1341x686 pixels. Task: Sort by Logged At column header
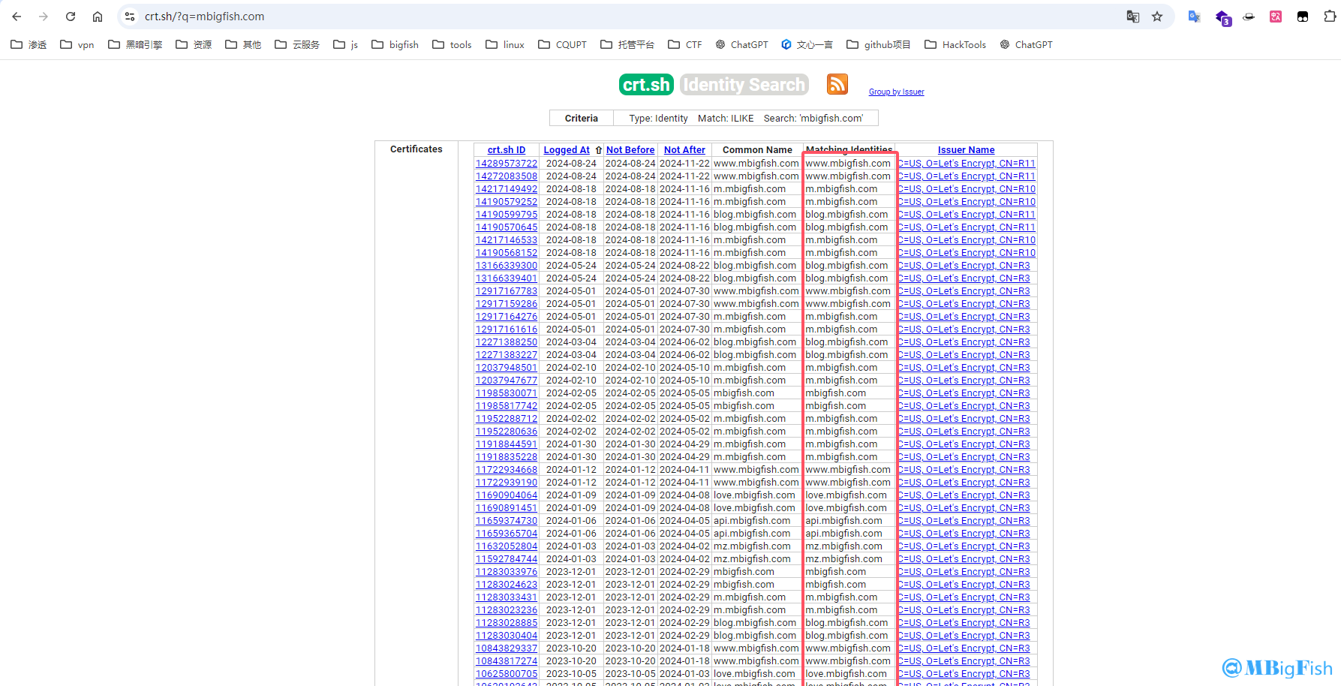point(567,150)
